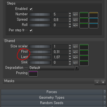Screen dimensions: 107x107
Task: Open the green curve box for Roll
Action: (84, 26)
